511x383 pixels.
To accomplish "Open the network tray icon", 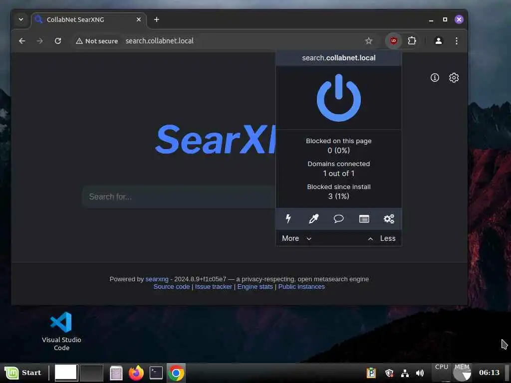I will (405, 373).
